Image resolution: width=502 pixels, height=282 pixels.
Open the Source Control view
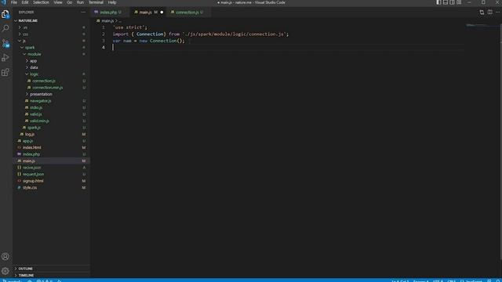[5, 43]
